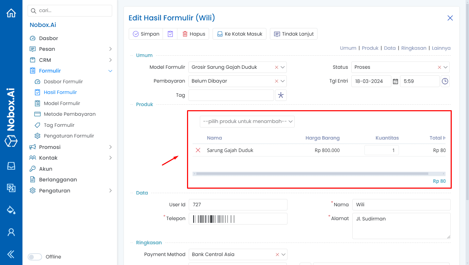The height and width of the screenshot is (265, 469).
Task: Click inside the cari search field
Action: point(70,11)
